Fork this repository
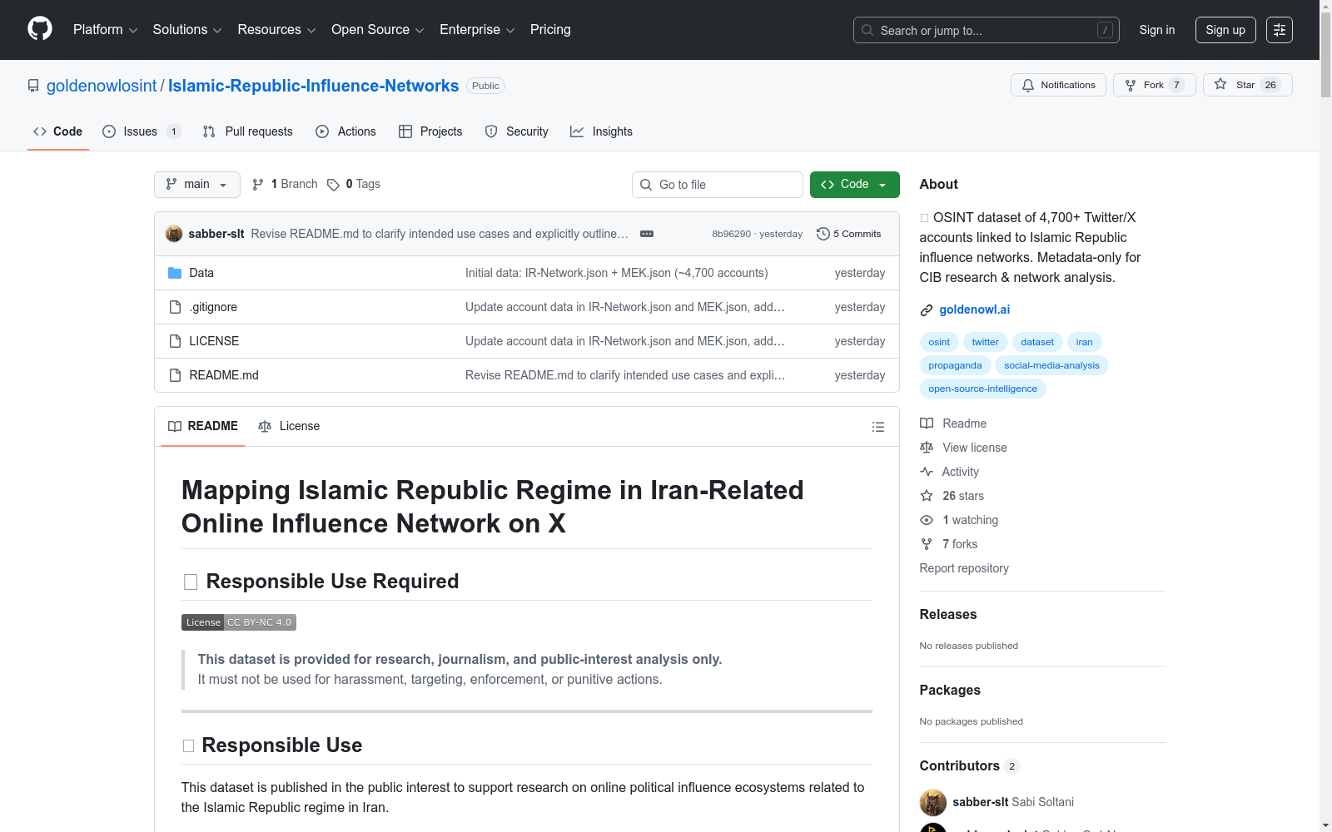Screen dimensions: 1332x832 point(1154,85)
